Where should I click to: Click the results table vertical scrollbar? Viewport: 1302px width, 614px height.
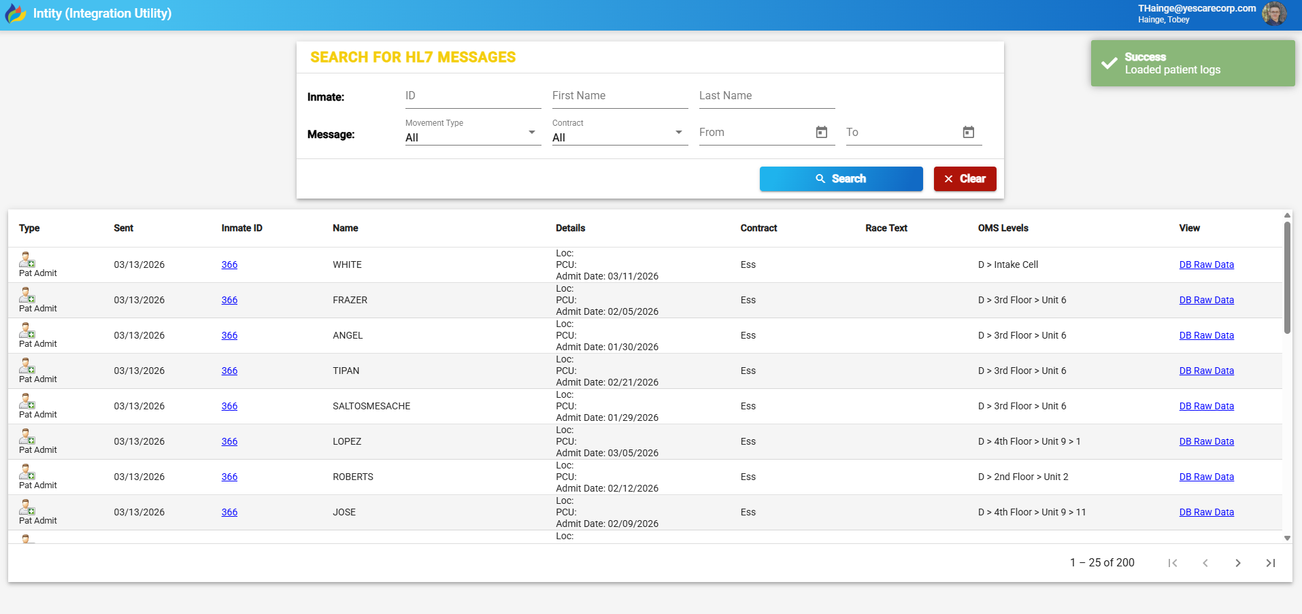click(x=1287, y=277)
